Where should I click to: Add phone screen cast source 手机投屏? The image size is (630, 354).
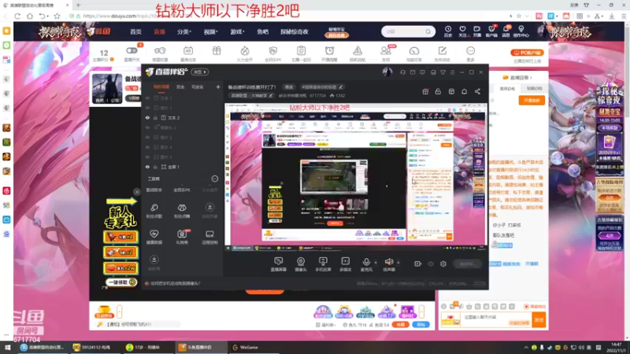323,264
